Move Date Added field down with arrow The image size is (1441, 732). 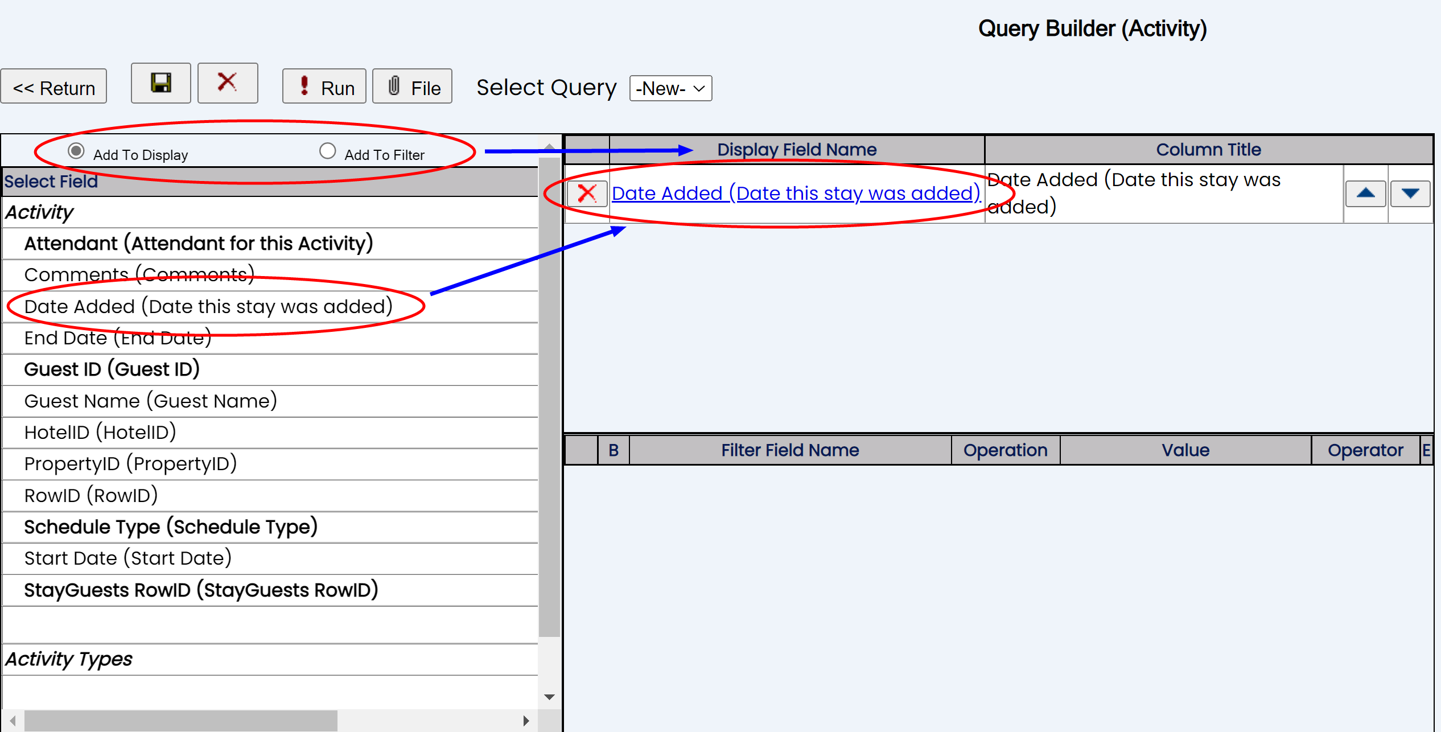[x=1410, y=194]
